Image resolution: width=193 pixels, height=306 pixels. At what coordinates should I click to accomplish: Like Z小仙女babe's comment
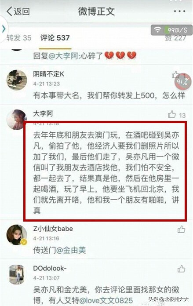click(181, 229)
